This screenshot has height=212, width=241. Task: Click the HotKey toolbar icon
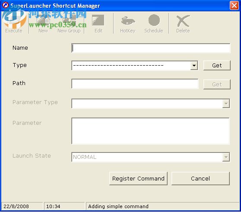128,24
